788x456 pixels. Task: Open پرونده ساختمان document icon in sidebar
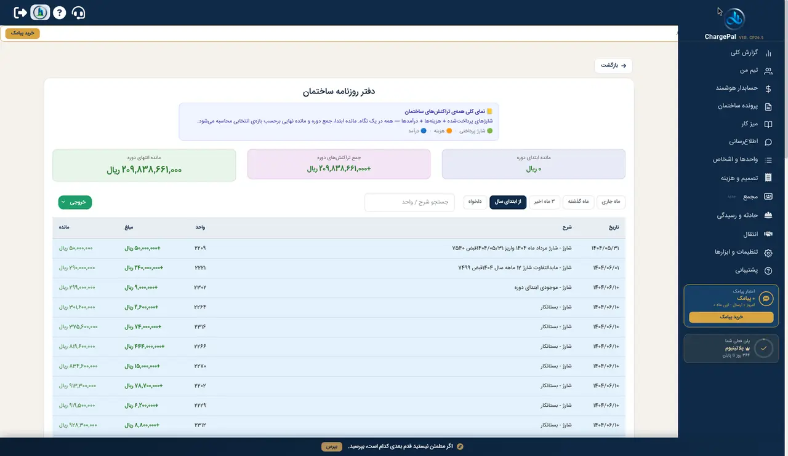tap(768, 106)
